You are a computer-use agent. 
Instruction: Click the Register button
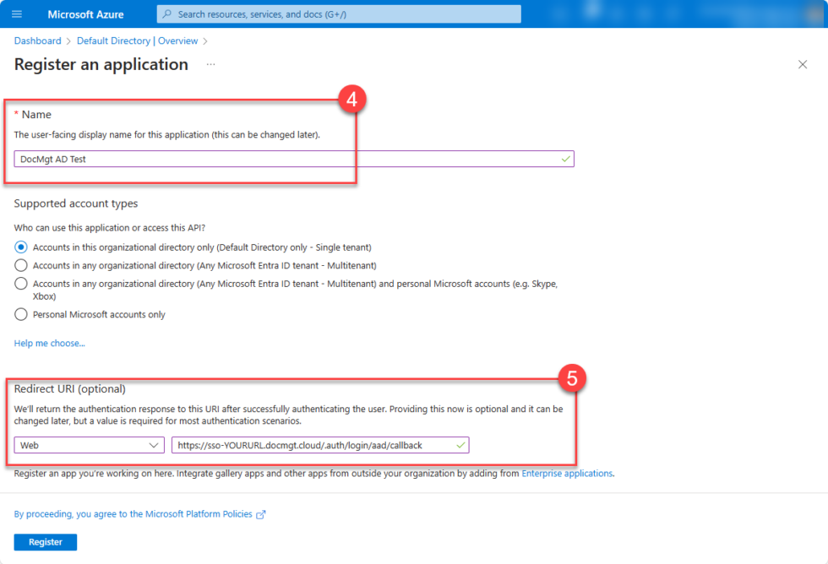[45, 541]
